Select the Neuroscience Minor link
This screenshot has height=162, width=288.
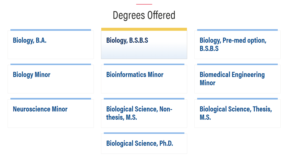[40, 109]
